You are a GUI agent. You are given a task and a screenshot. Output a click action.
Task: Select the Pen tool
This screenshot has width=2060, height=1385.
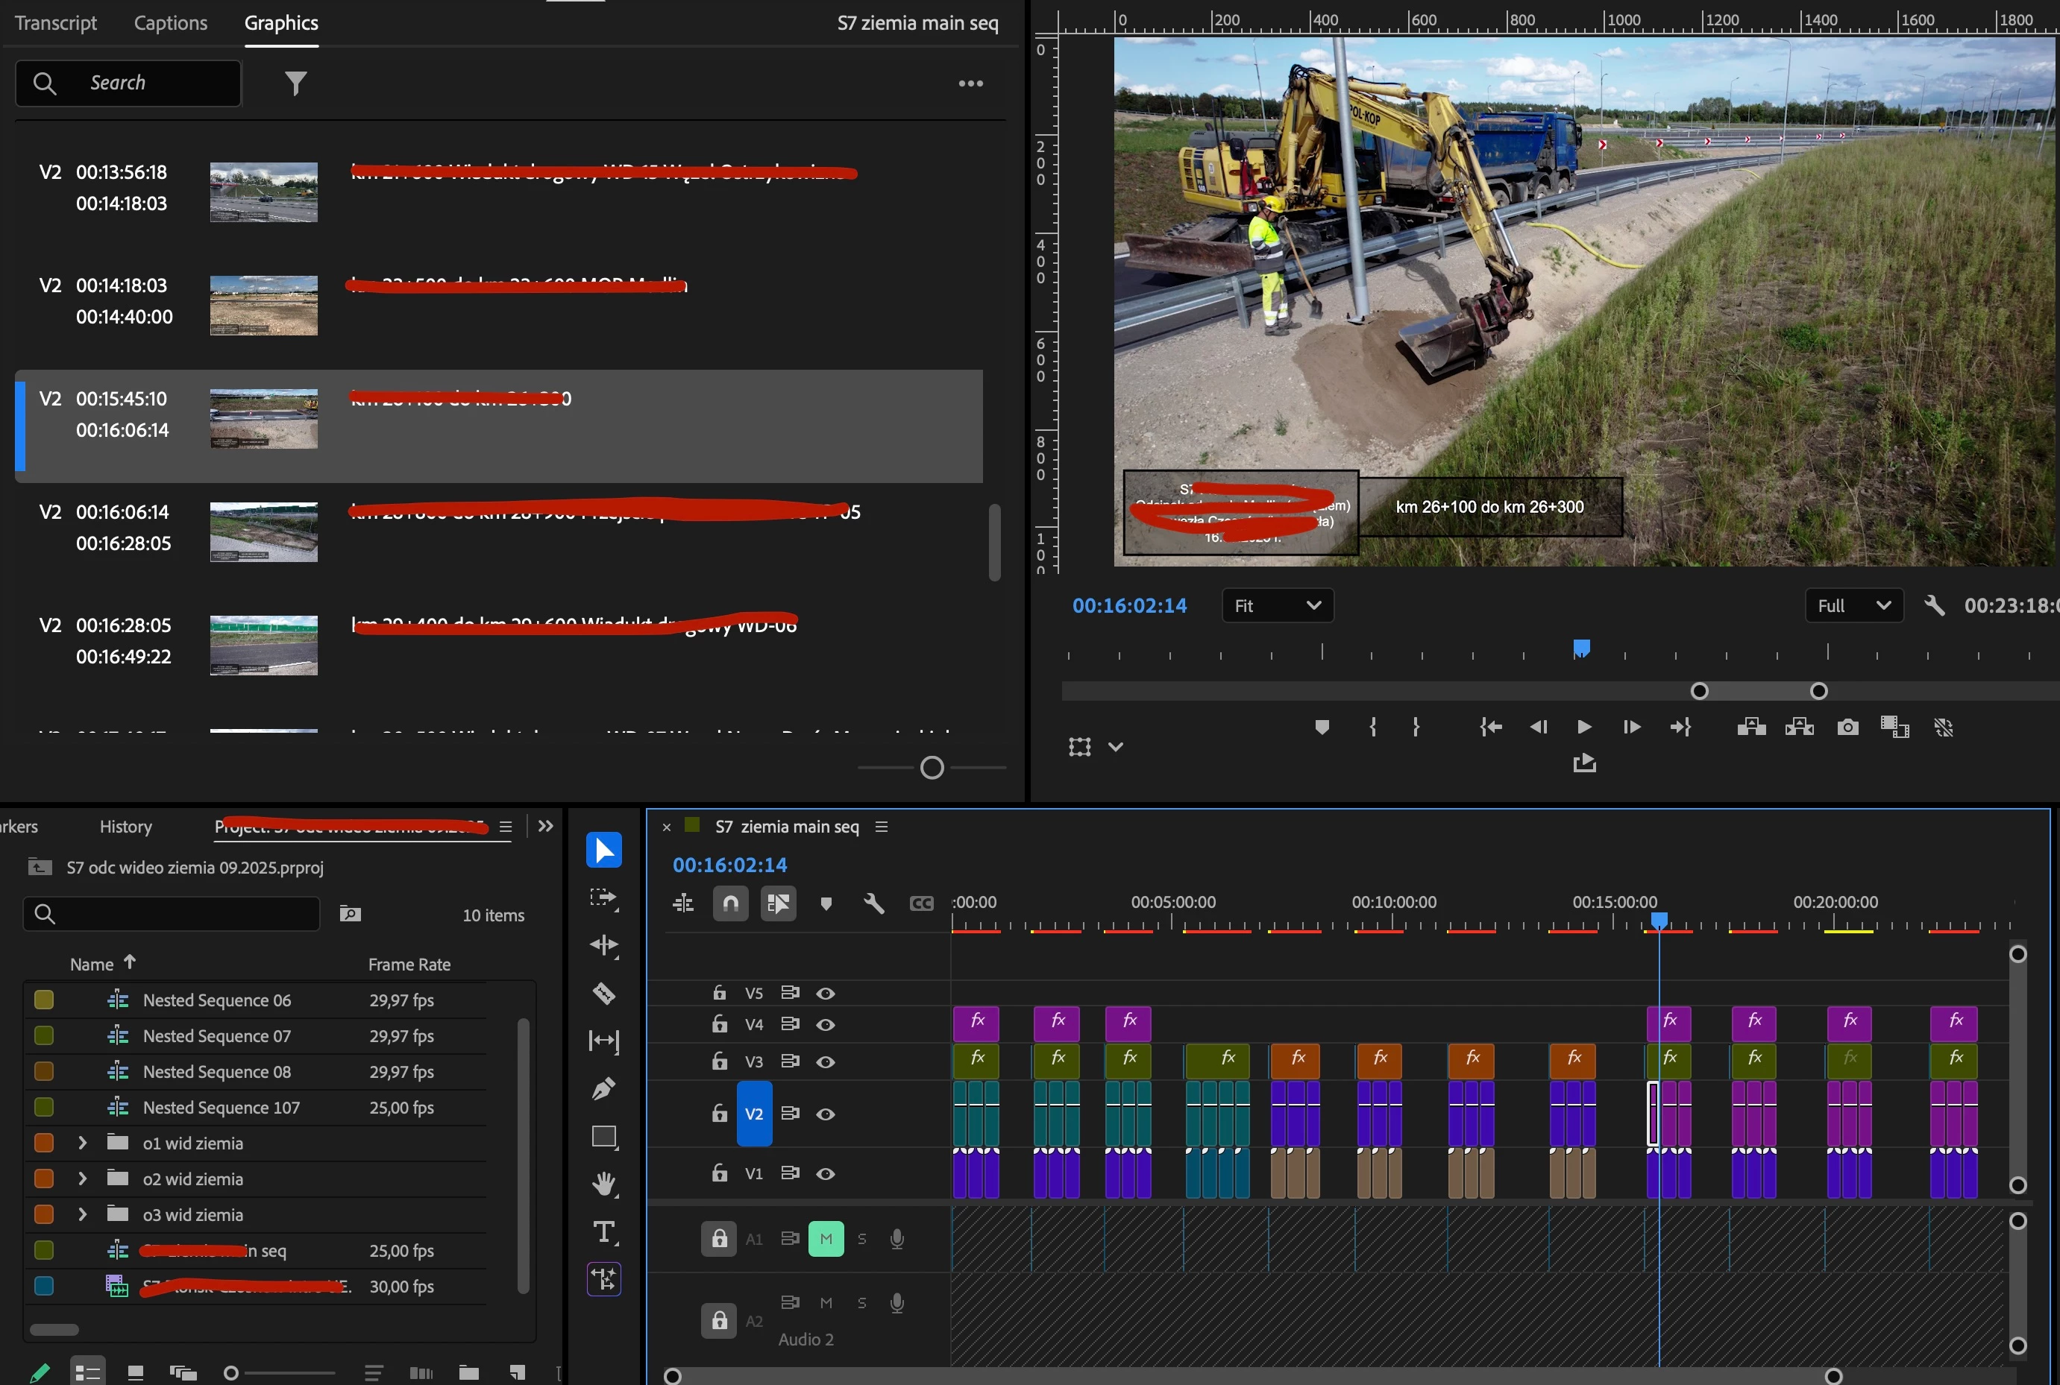[603, 1088]
